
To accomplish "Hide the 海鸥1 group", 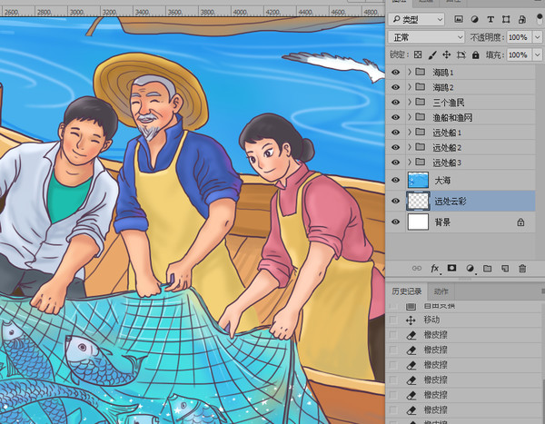I will coord(395,73).
